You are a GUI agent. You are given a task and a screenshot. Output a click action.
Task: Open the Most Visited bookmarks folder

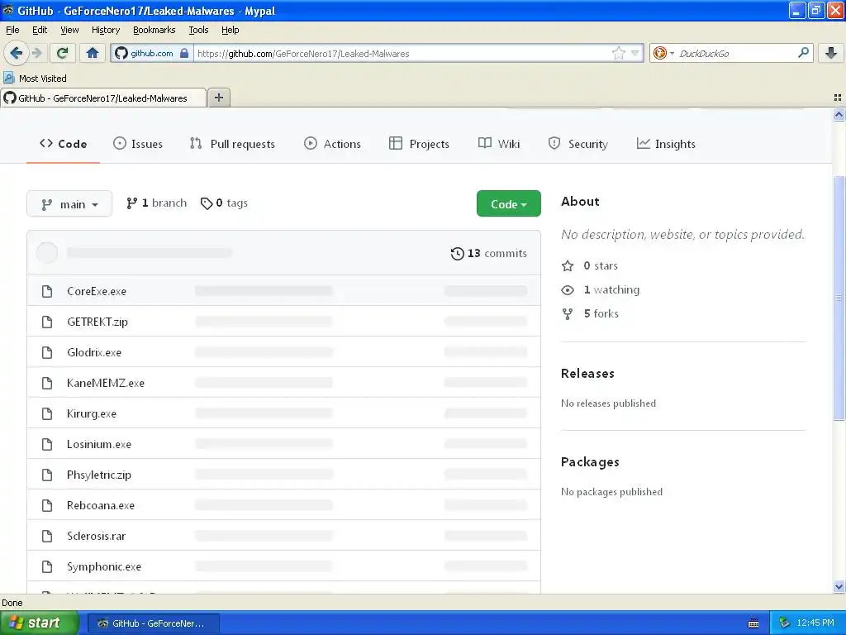35,79
